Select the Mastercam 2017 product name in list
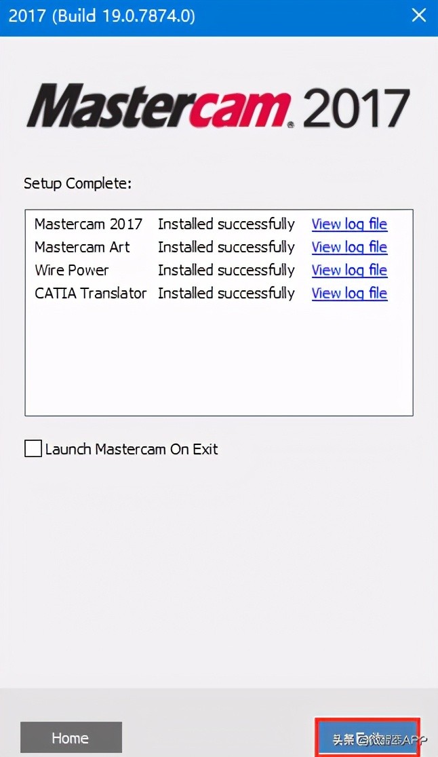The height and width of the screenshot is (757, 438). 88,224
